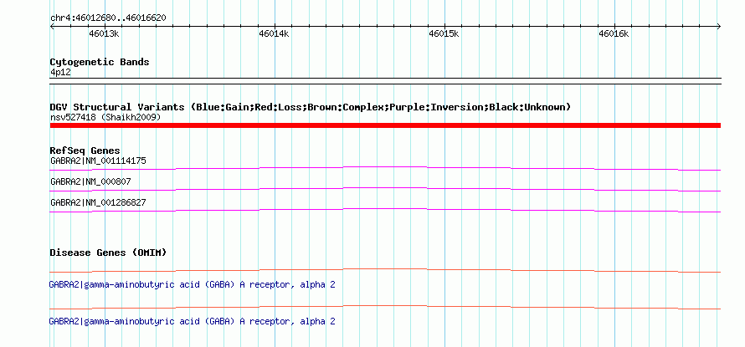Click the second GABRA2 gamma-aminobutyric acid OMIM link

tap(192, 321)
